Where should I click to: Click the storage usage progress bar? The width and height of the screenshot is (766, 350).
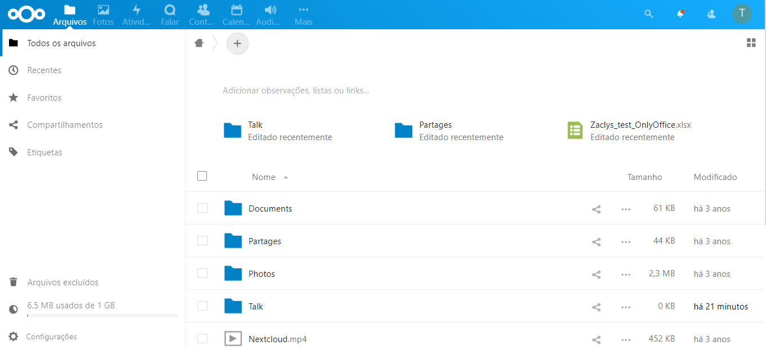[x=102, y=316]
